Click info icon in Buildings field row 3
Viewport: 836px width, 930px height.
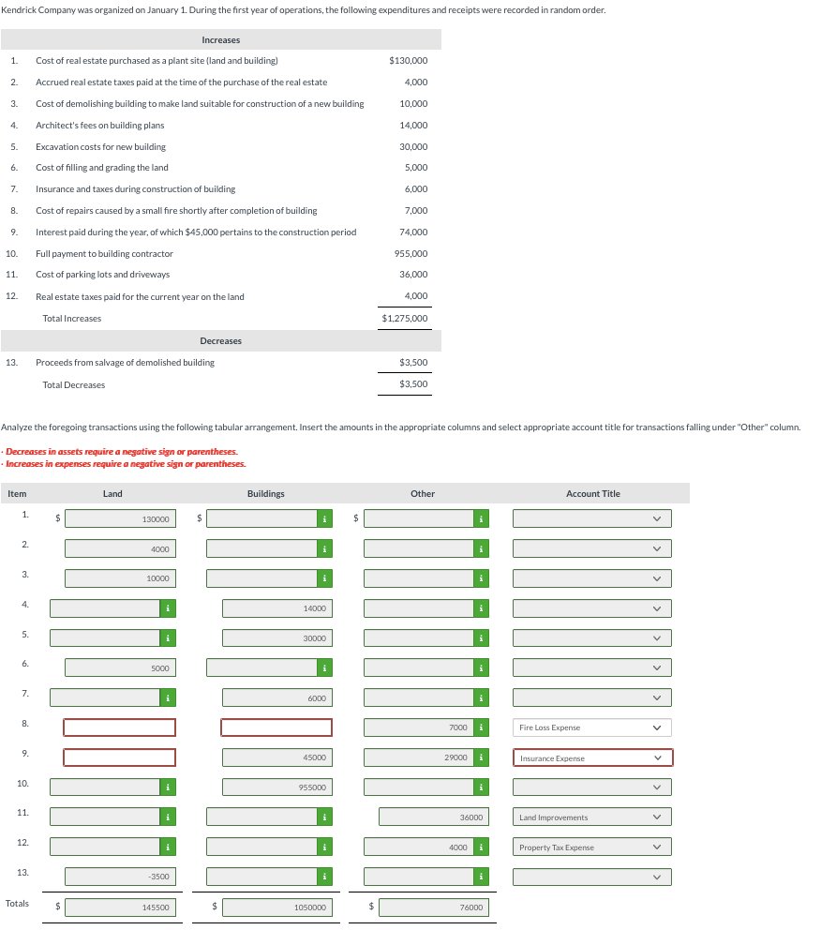coord(324,578)
